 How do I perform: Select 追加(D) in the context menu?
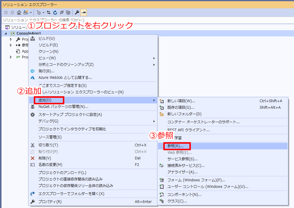93,100
